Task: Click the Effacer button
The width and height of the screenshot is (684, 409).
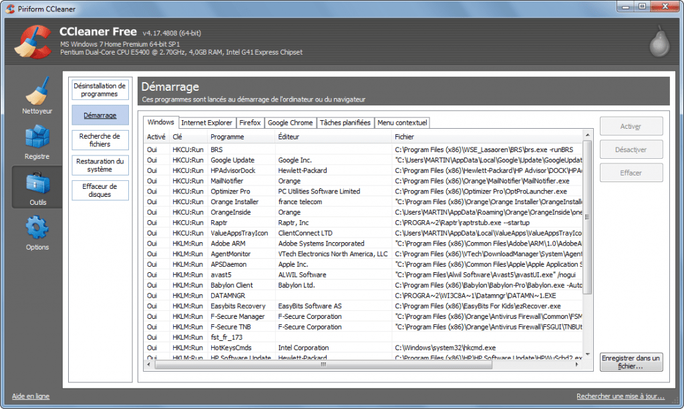Action: (x=631, y=173)
